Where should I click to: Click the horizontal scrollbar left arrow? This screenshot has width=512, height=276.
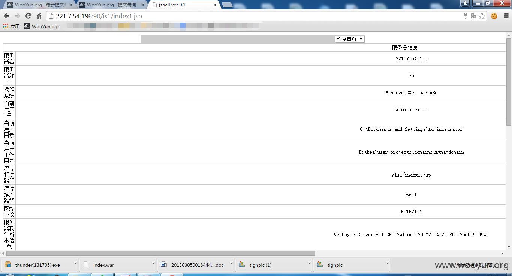(x=3, y=253)
